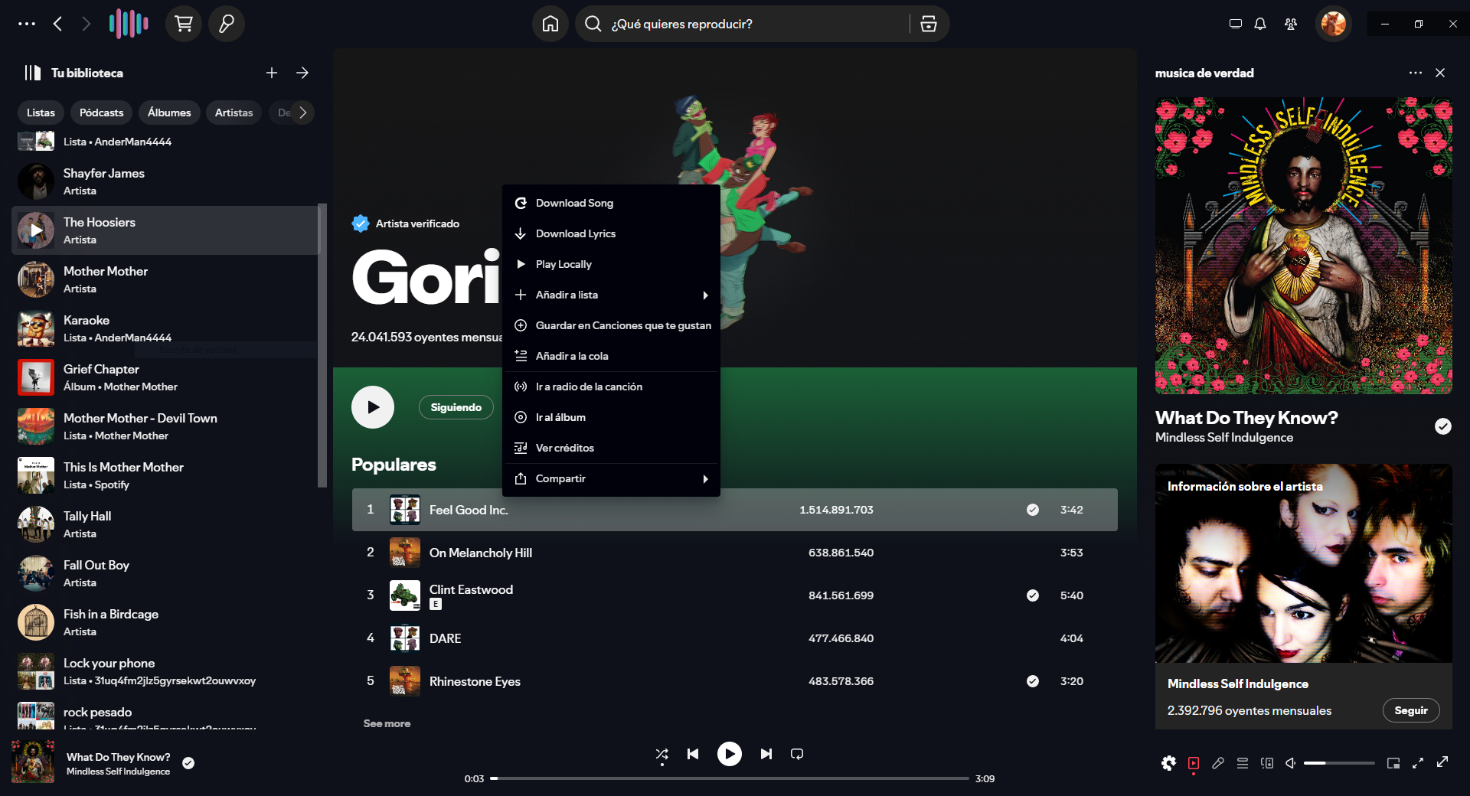Open the Browse icon in search bar
Image resolution: width=1470 pixels, height=796 pixels.
coord(929,24)
